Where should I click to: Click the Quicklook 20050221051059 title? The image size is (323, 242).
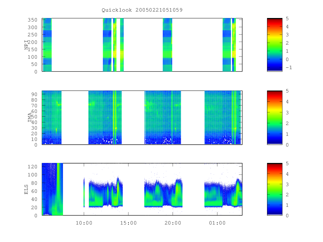pos(142,10)
